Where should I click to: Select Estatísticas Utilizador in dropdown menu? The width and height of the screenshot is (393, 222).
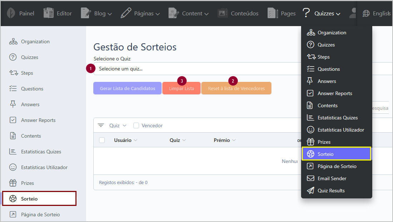[x=336, y=130]
